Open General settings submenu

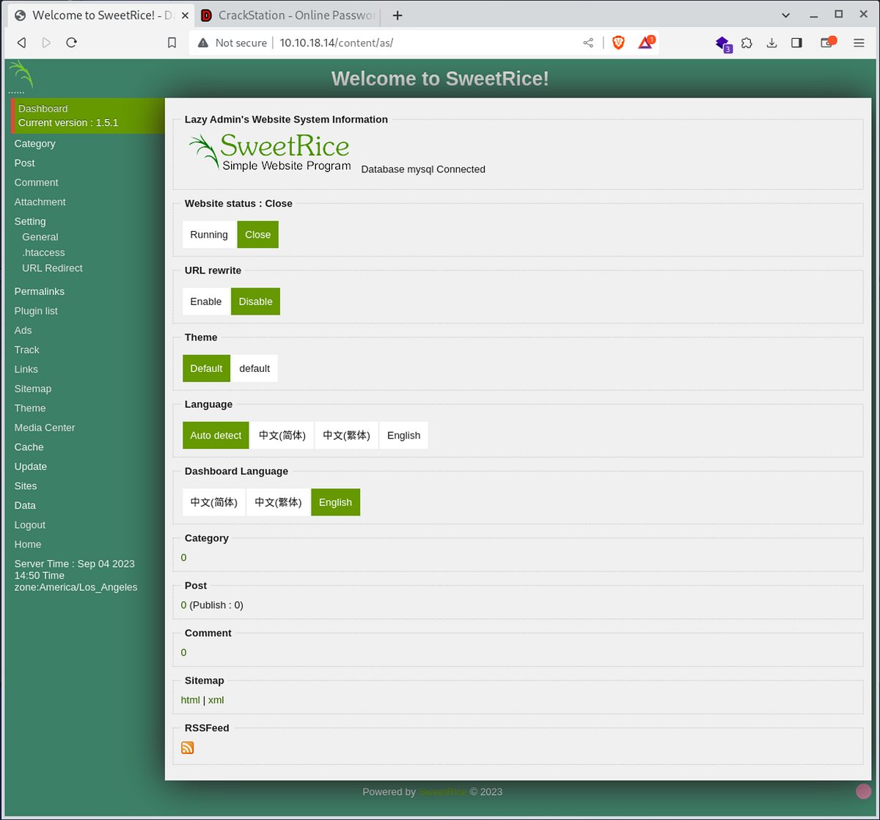[40, 237]
